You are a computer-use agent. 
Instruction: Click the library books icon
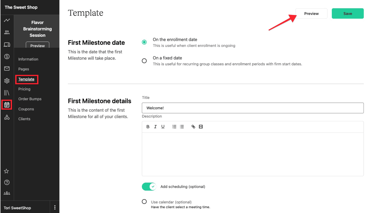(7, 93)
